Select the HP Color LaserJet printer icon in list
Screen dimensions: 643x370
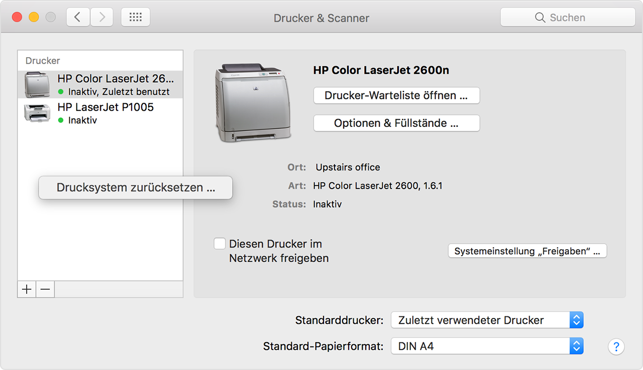pyautogui.click(x=37, y=84)
